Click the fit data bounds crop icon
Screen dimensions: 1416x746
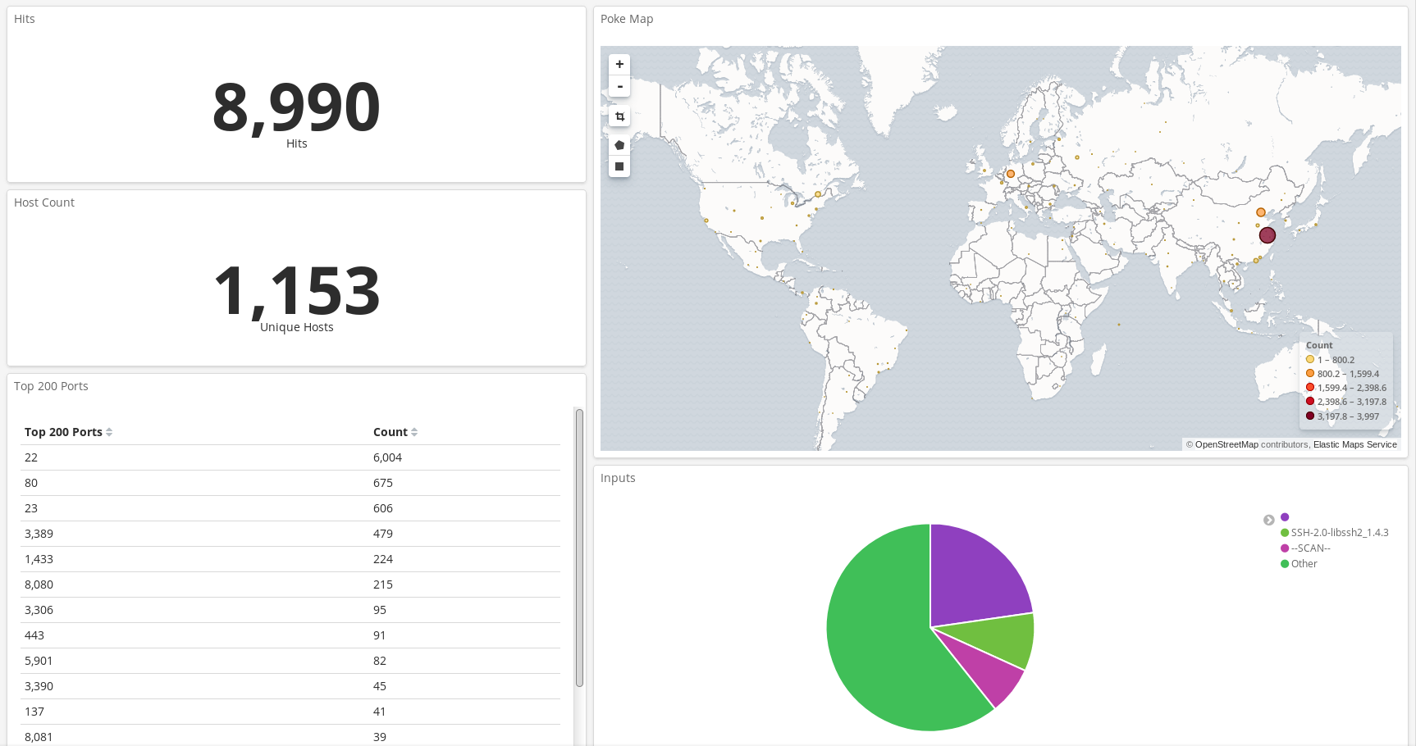pyautogui.click(x=619, y=116)
